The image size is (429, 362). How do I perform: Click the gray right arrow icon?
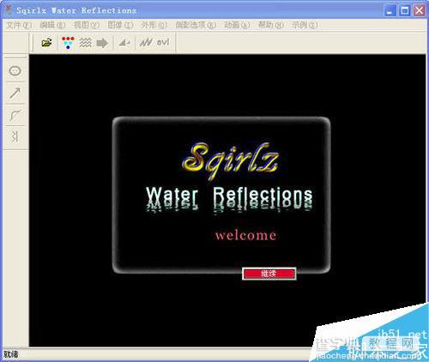click(x=102, y=43)
